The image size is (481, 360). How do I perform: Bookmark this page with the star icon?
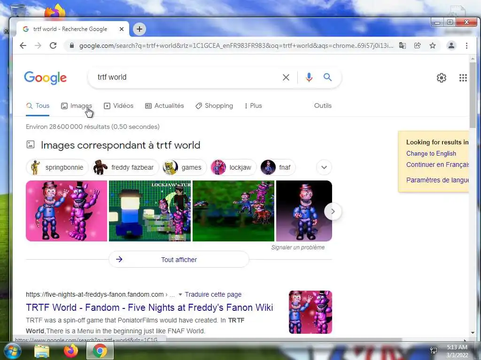[433, 45]
